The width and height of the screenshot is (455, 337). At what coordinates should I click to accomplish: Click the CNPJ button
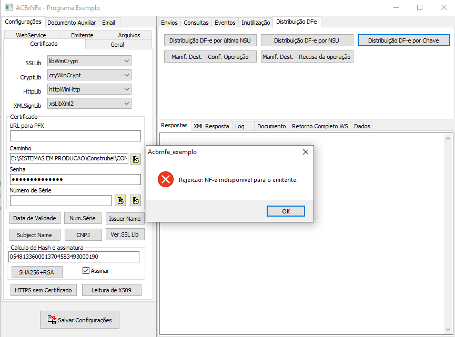point(83,235)
